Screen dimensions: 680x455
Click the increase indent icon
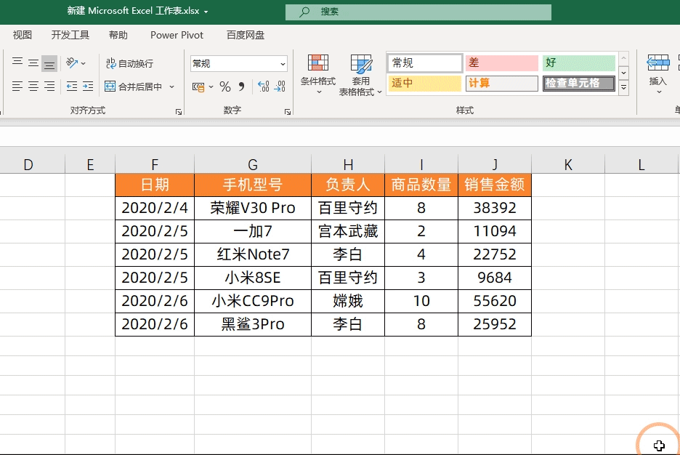[x=87, y=86]
